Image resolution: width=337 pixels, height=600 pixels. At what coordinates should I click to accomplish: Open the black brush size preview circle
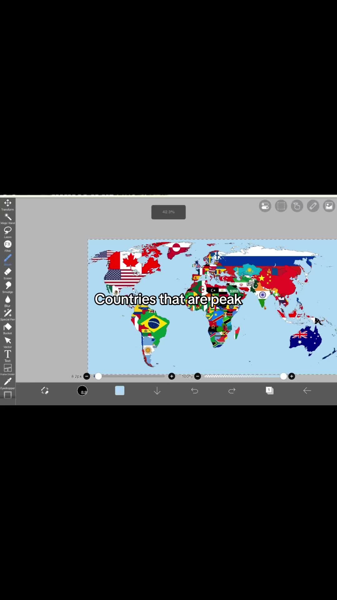(82, 391)
